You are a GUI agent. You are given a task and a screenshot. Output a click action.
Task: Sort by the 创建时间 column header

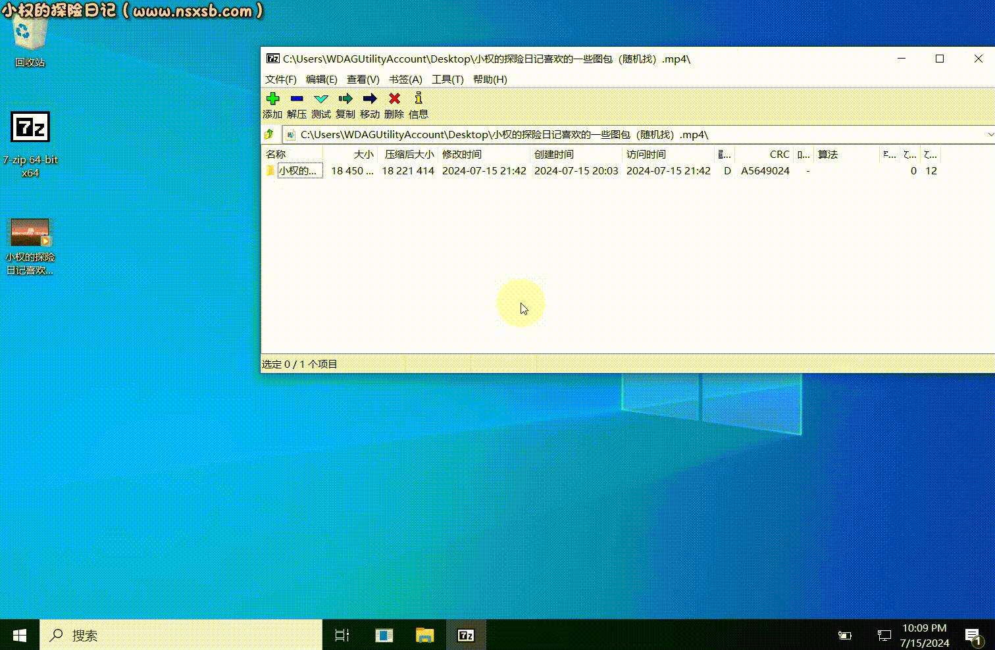click(x=576, y=155)
